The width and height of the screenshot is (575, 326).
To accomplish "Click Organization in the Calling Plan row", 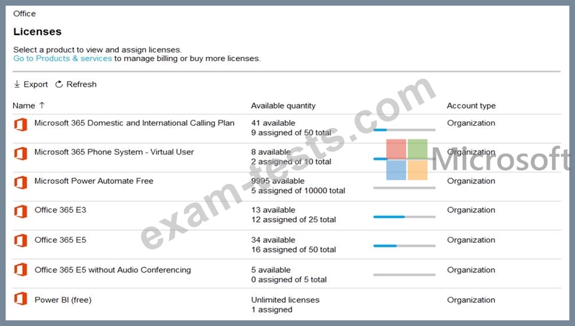I will (x=471, y=123).
